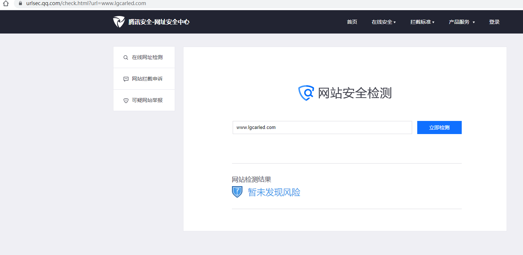Select 首页 in the navigation bar

352,22
